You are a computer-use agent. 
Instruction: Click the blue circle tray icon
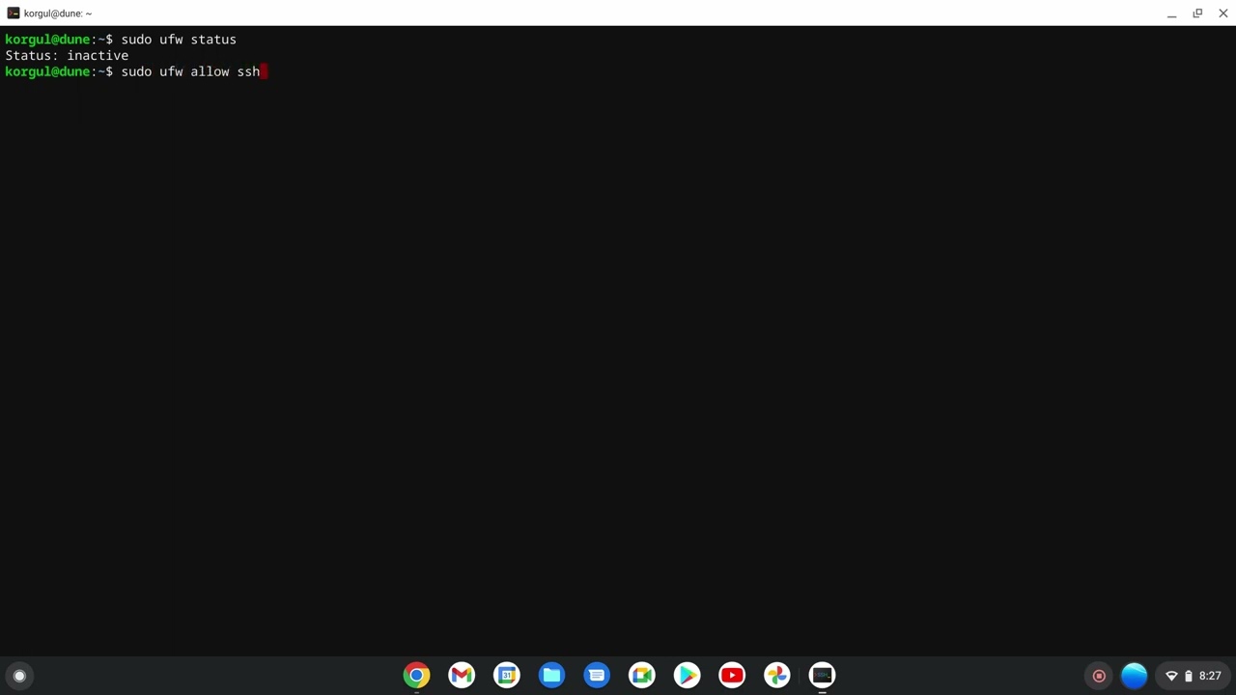[1134, 676]
